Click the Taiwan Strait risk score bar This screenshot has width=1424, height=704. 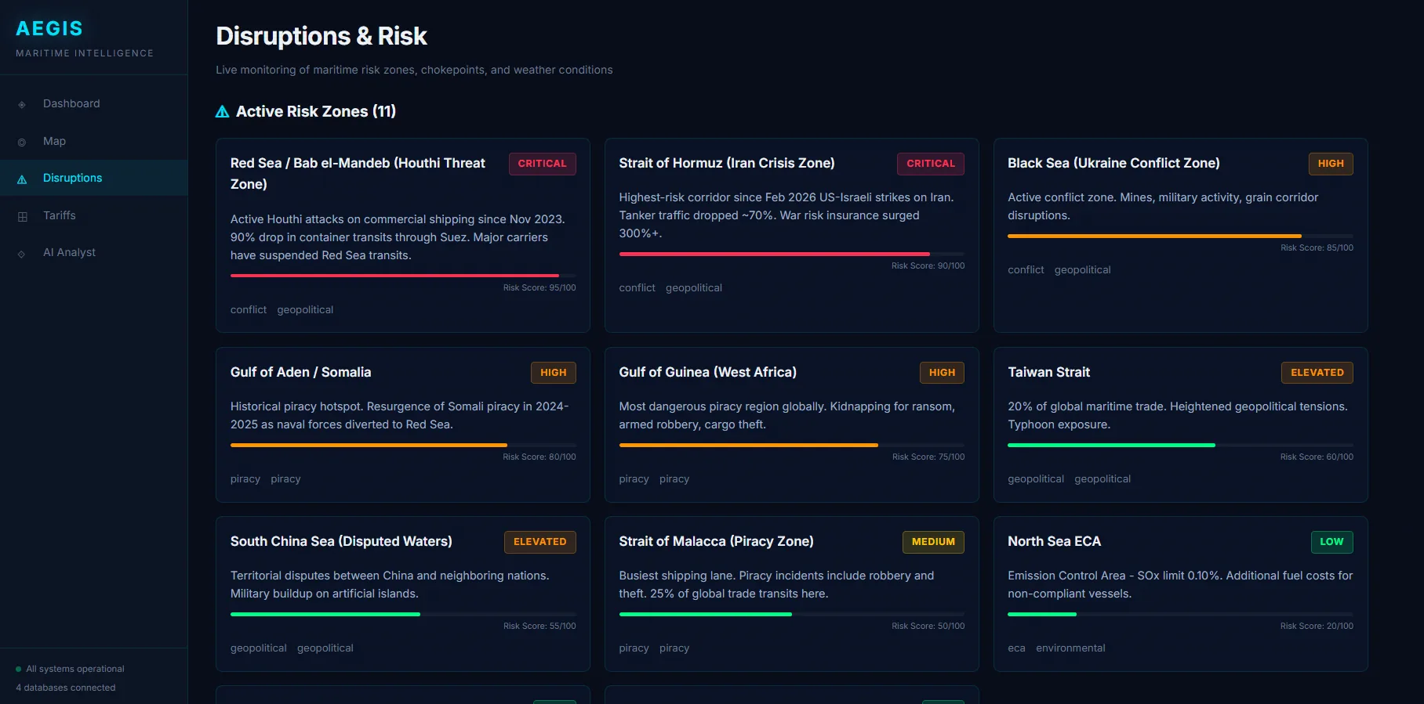click(1180, 445)
